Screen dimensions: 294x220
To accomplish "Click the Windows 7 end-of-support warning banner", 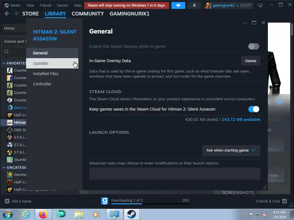I will coord(127,5).
